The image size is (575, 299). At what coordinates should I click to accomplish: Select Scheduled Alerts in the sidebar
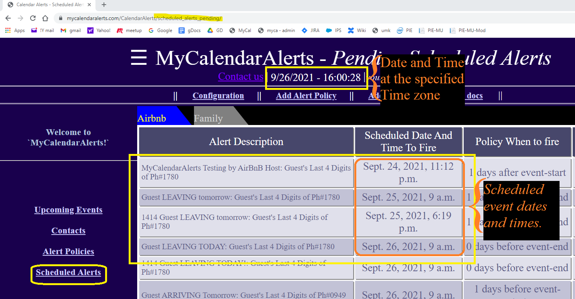(x=68, y=272)
